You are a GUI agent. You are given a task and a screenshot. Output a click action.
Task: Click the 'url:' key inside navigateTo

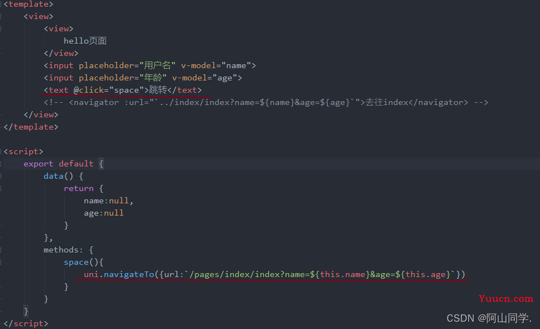coord(174,275)
